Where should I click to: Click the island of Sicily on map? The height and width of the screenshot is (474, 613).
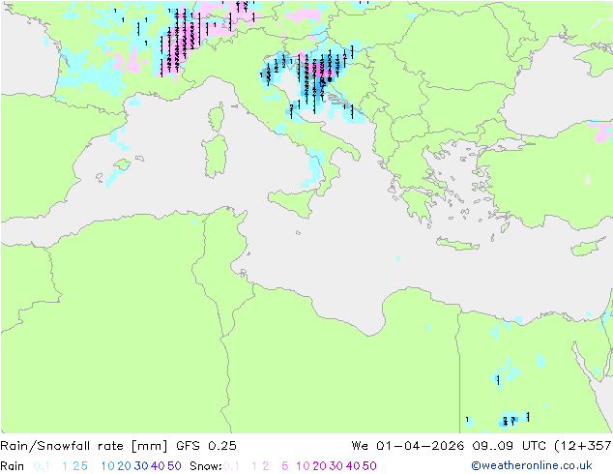292,202
